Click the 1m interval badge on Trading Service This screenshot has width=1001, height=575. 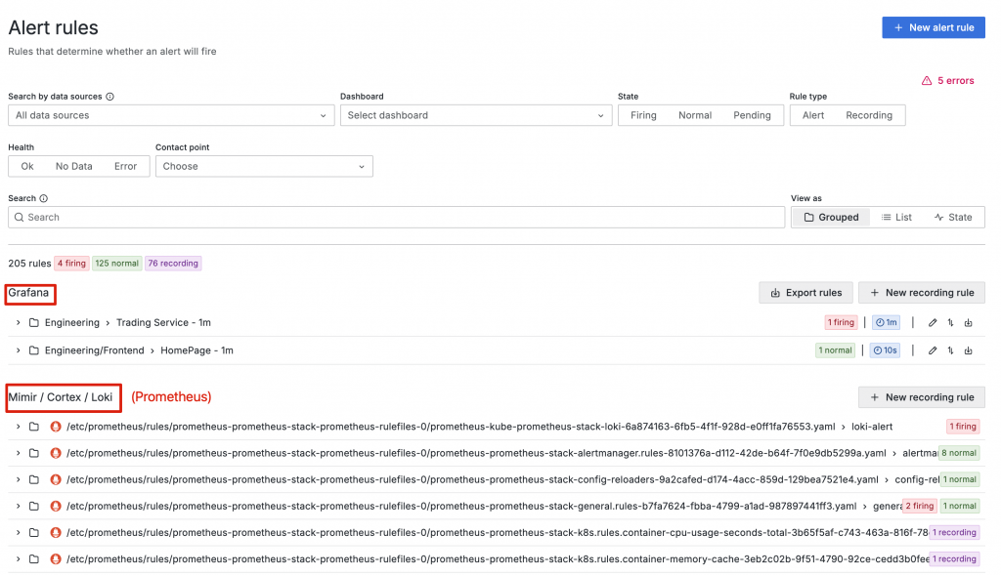point(886,322)
